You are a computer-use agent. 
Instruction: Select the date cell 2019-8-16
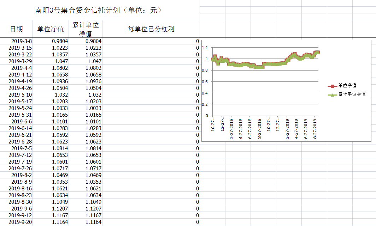16,189
